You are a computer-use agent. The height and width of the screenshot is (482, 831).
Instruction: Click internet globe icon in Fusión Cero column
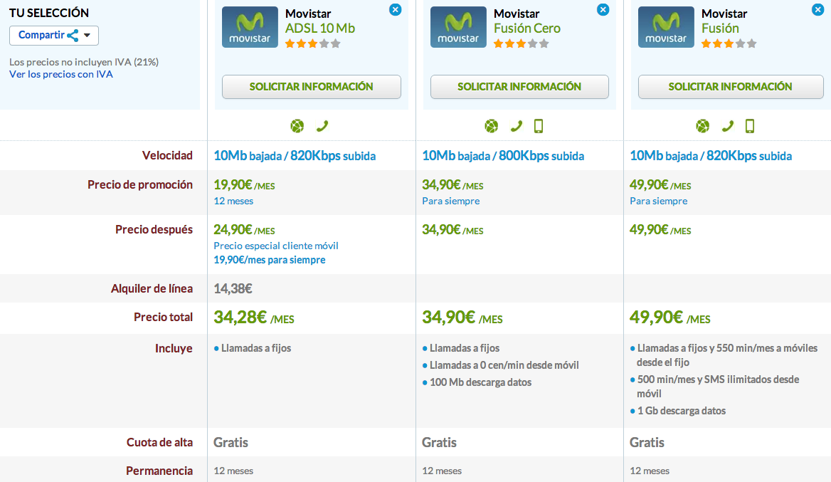(492, 126)
